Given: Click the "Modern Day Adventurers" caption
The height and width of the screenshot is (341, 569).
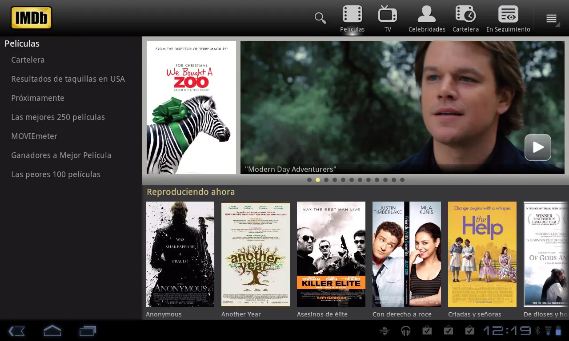Looking at the screenshot, I should (x=291, y=169).
